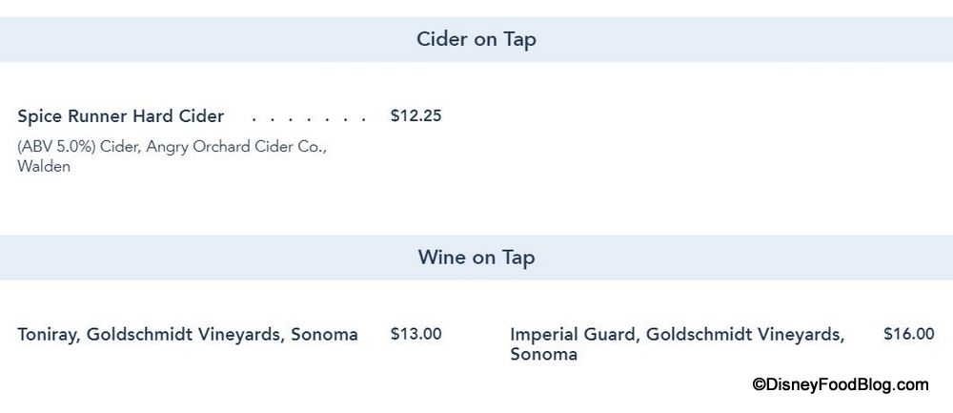Select the Imperial Guard wine name
The image size is (953, 413).
573,335
